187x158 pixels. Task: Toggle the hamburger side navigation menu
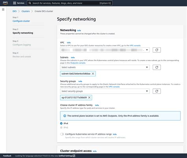tap(3, 9)
